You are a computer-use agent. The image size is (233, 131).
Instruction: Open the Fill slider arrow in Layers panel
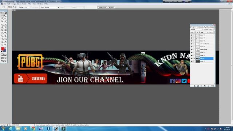[x=214, y=32]
